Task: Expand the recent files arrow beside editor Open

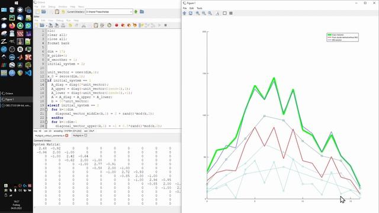Action: (46, 25)
